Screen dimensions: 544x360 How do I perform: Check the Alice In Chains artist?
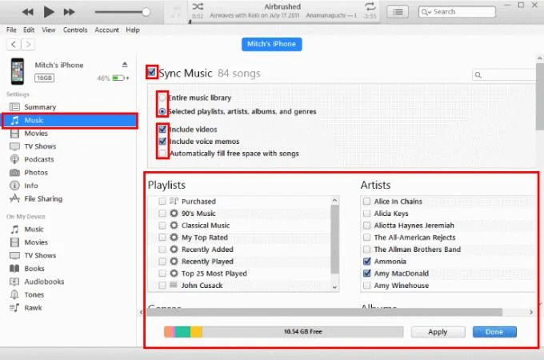pyautogui.click(x=366, y=201)
